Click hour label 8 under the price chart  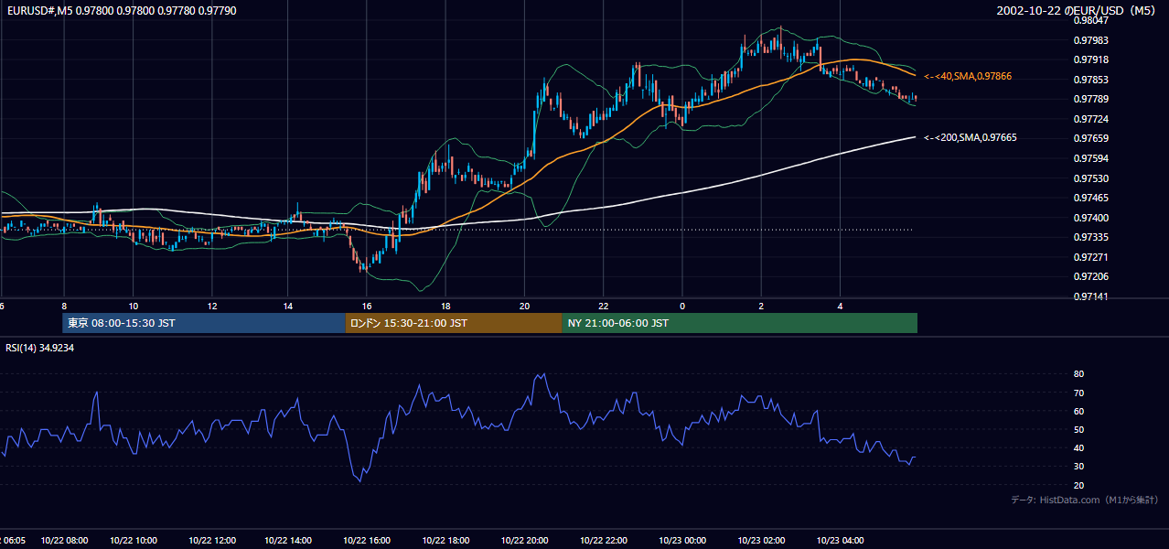pos(64,306)
